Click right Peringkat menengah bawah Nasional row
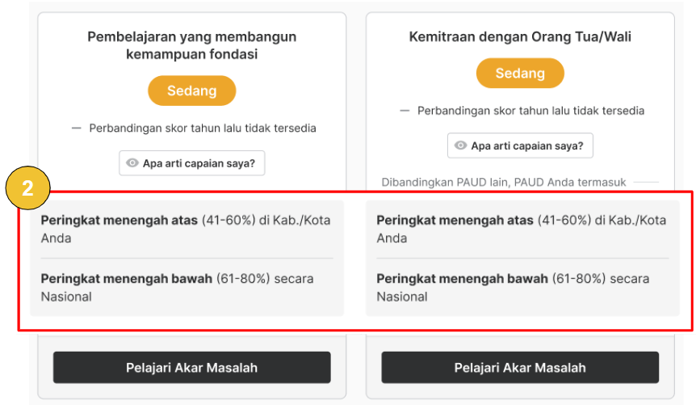The height and width of the screenshot is (405, 696). point(522,288)
